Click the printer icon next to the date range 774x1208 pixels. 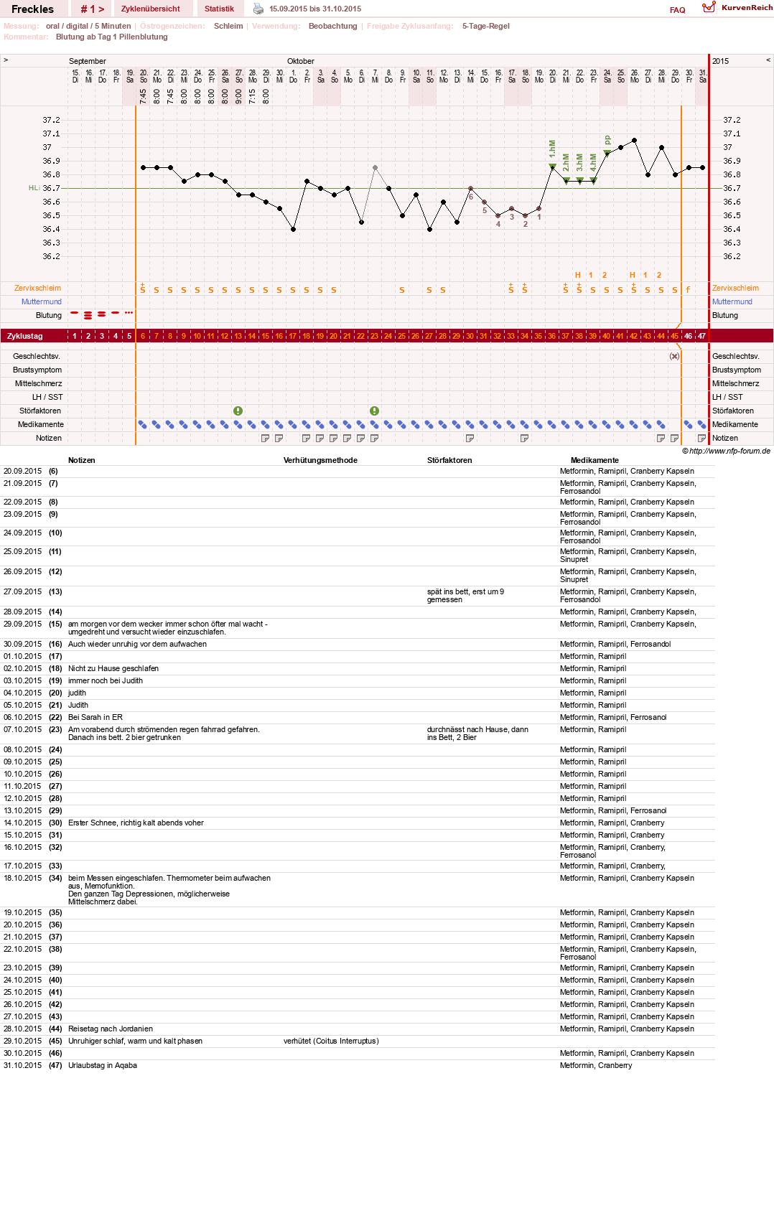tap(258, 9)
